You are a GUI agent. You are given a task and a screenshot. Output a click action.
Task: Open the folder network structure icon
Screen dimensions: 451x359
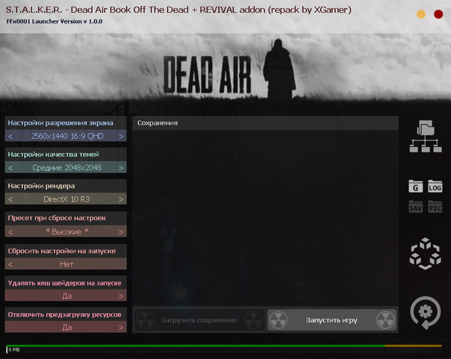coord(425,136)
